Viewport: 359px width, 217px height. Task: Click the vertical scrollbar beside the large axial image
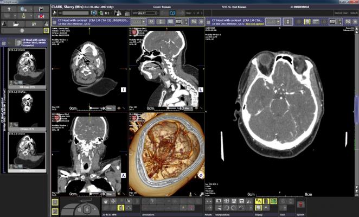pyautogui.click(x=356, y=103)
